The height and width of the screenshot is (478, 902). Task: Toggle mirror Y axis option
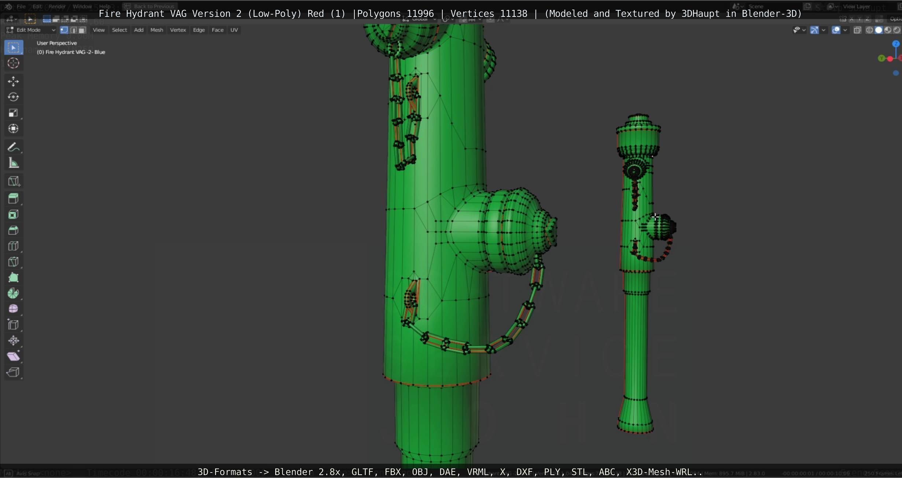click(x=860, y=19)
